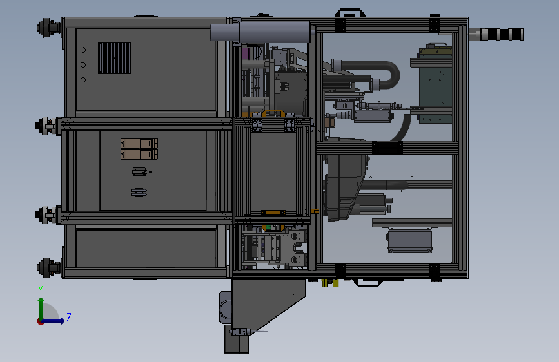Select the gray cylinder atop the frame

pos(261,32)
